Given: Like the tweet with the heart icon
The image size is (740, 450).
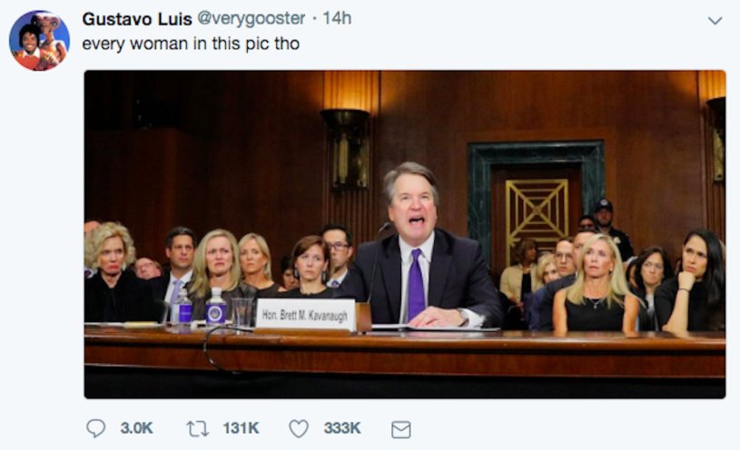Looking at the screenshot, I should pyautogui.click(x=299, y=428).
